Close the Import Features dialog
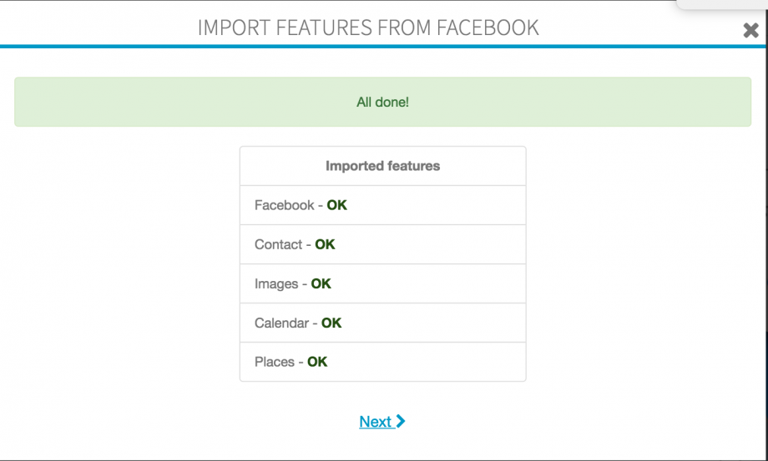768x461 pixels. (750, 31)
